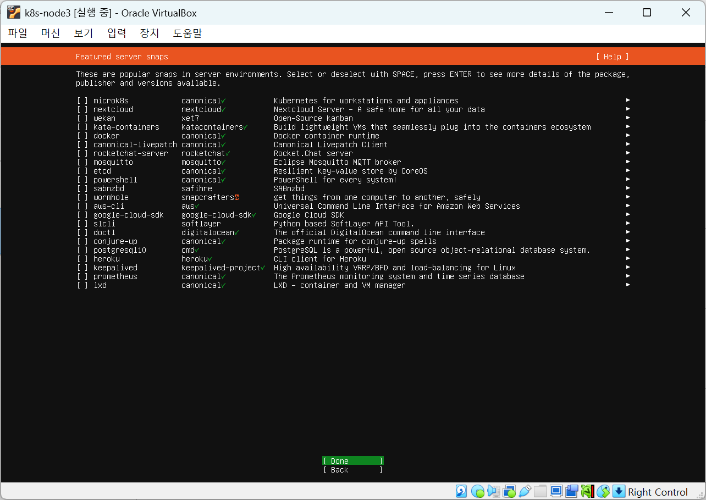Click the Done button
The width and height of the screenshot is (706, 500).
[353, 461]
